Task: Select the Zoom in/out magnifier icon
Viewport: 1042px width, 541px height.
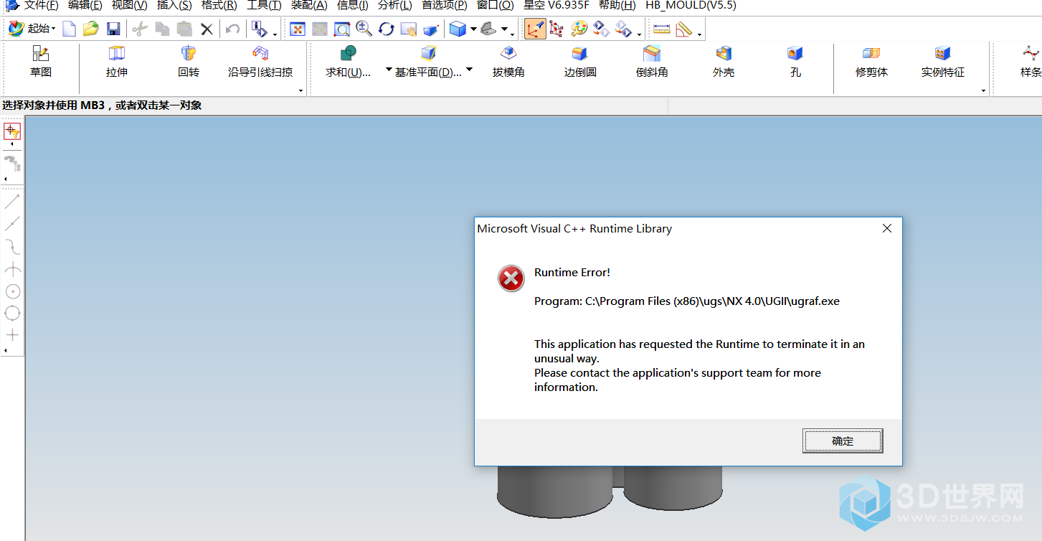Action: pos(364,29)
